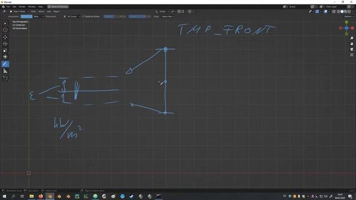356x200 pixels.
Task: Click the red X axis on navigation gizmo
Action: 352,28
